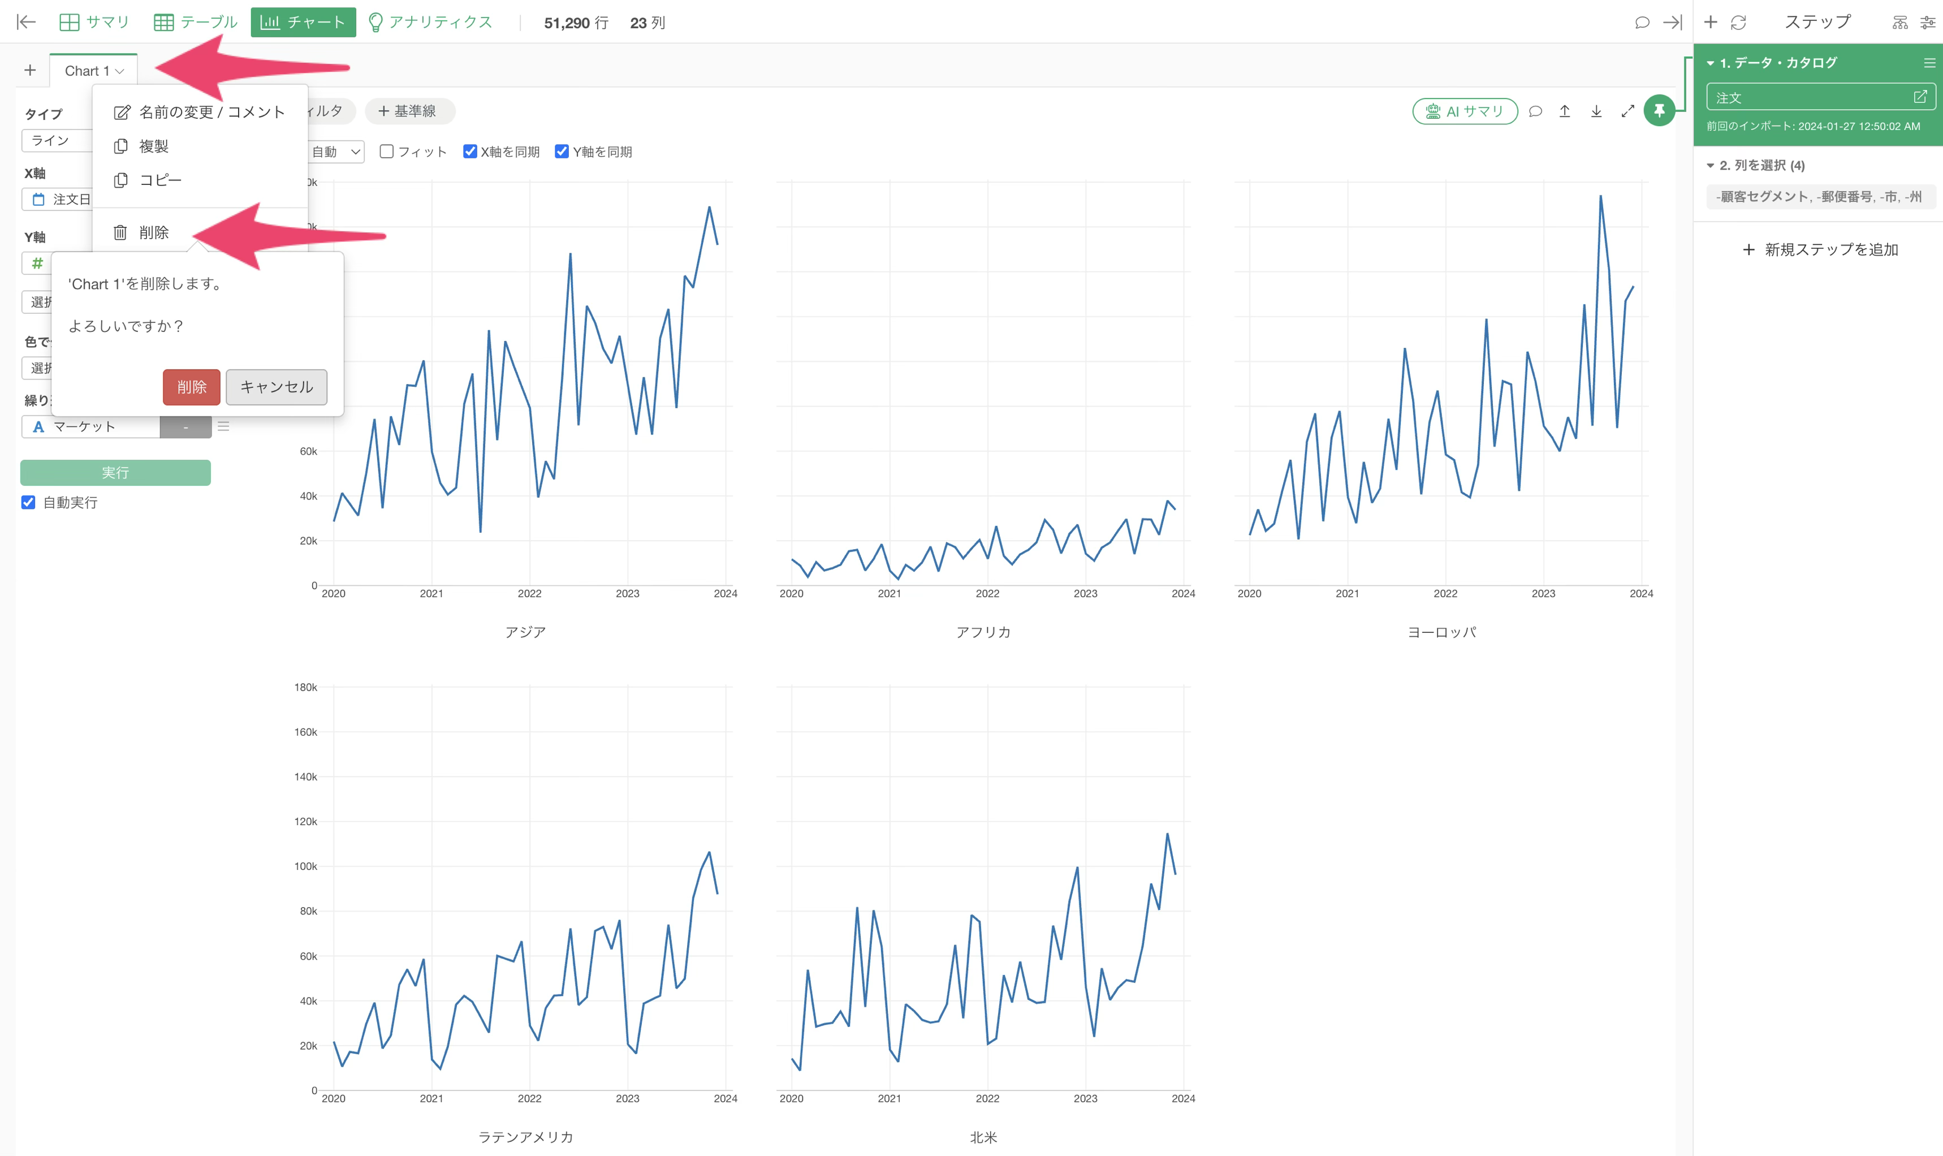Click the refresh steps icon
Viewport: 1943px width, 1156px height.
[x=1738, y=23]
